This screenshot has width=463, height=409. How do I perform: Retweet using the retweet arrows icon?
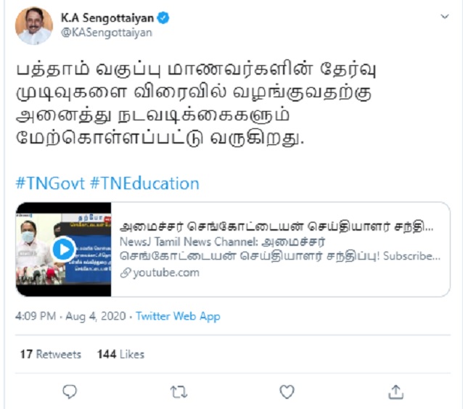click(x=179, y=392)
